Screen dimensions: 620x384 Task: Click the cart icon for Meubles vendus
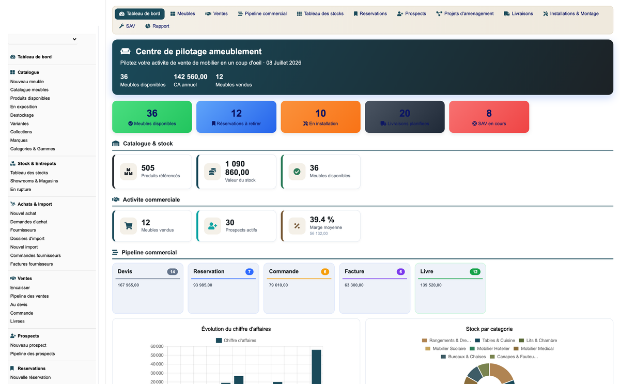click(129, 226)
